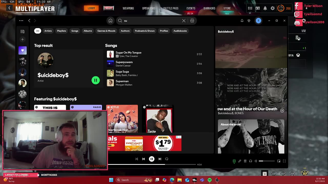Screen dimensions: 328x184
Task: Open game settings gear icon
Action: (273, 8)
